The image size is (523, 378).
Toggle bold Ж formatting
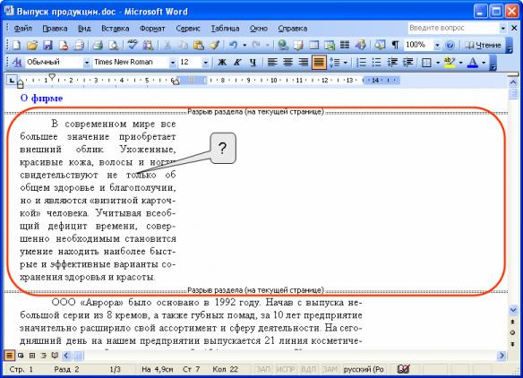pyautogui.click(x=222, y=62)
